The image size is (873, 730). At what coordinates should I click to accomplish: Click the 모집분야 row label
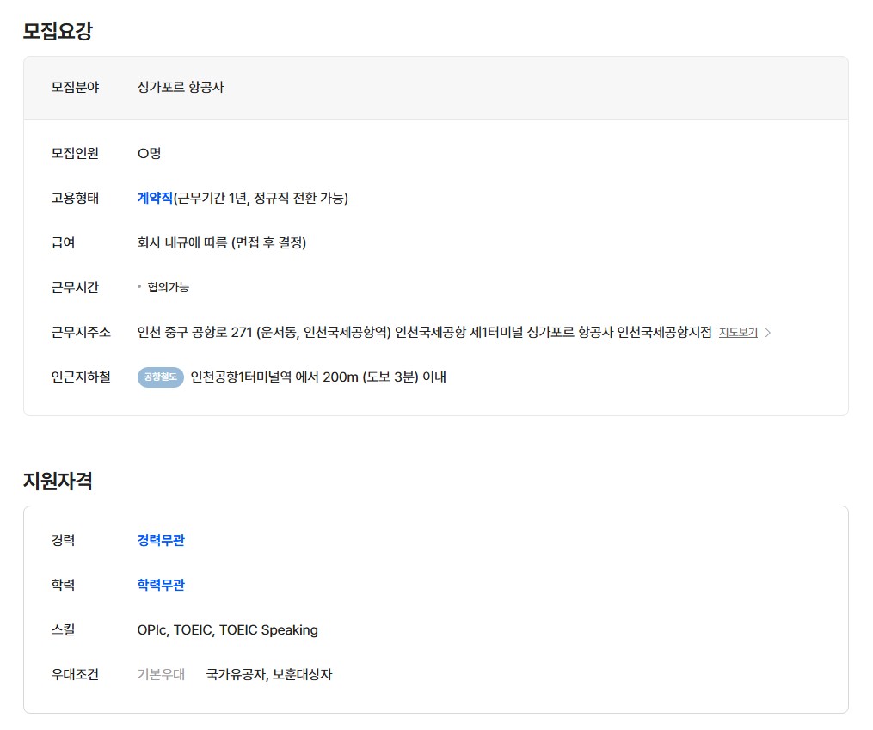point(75,88)
